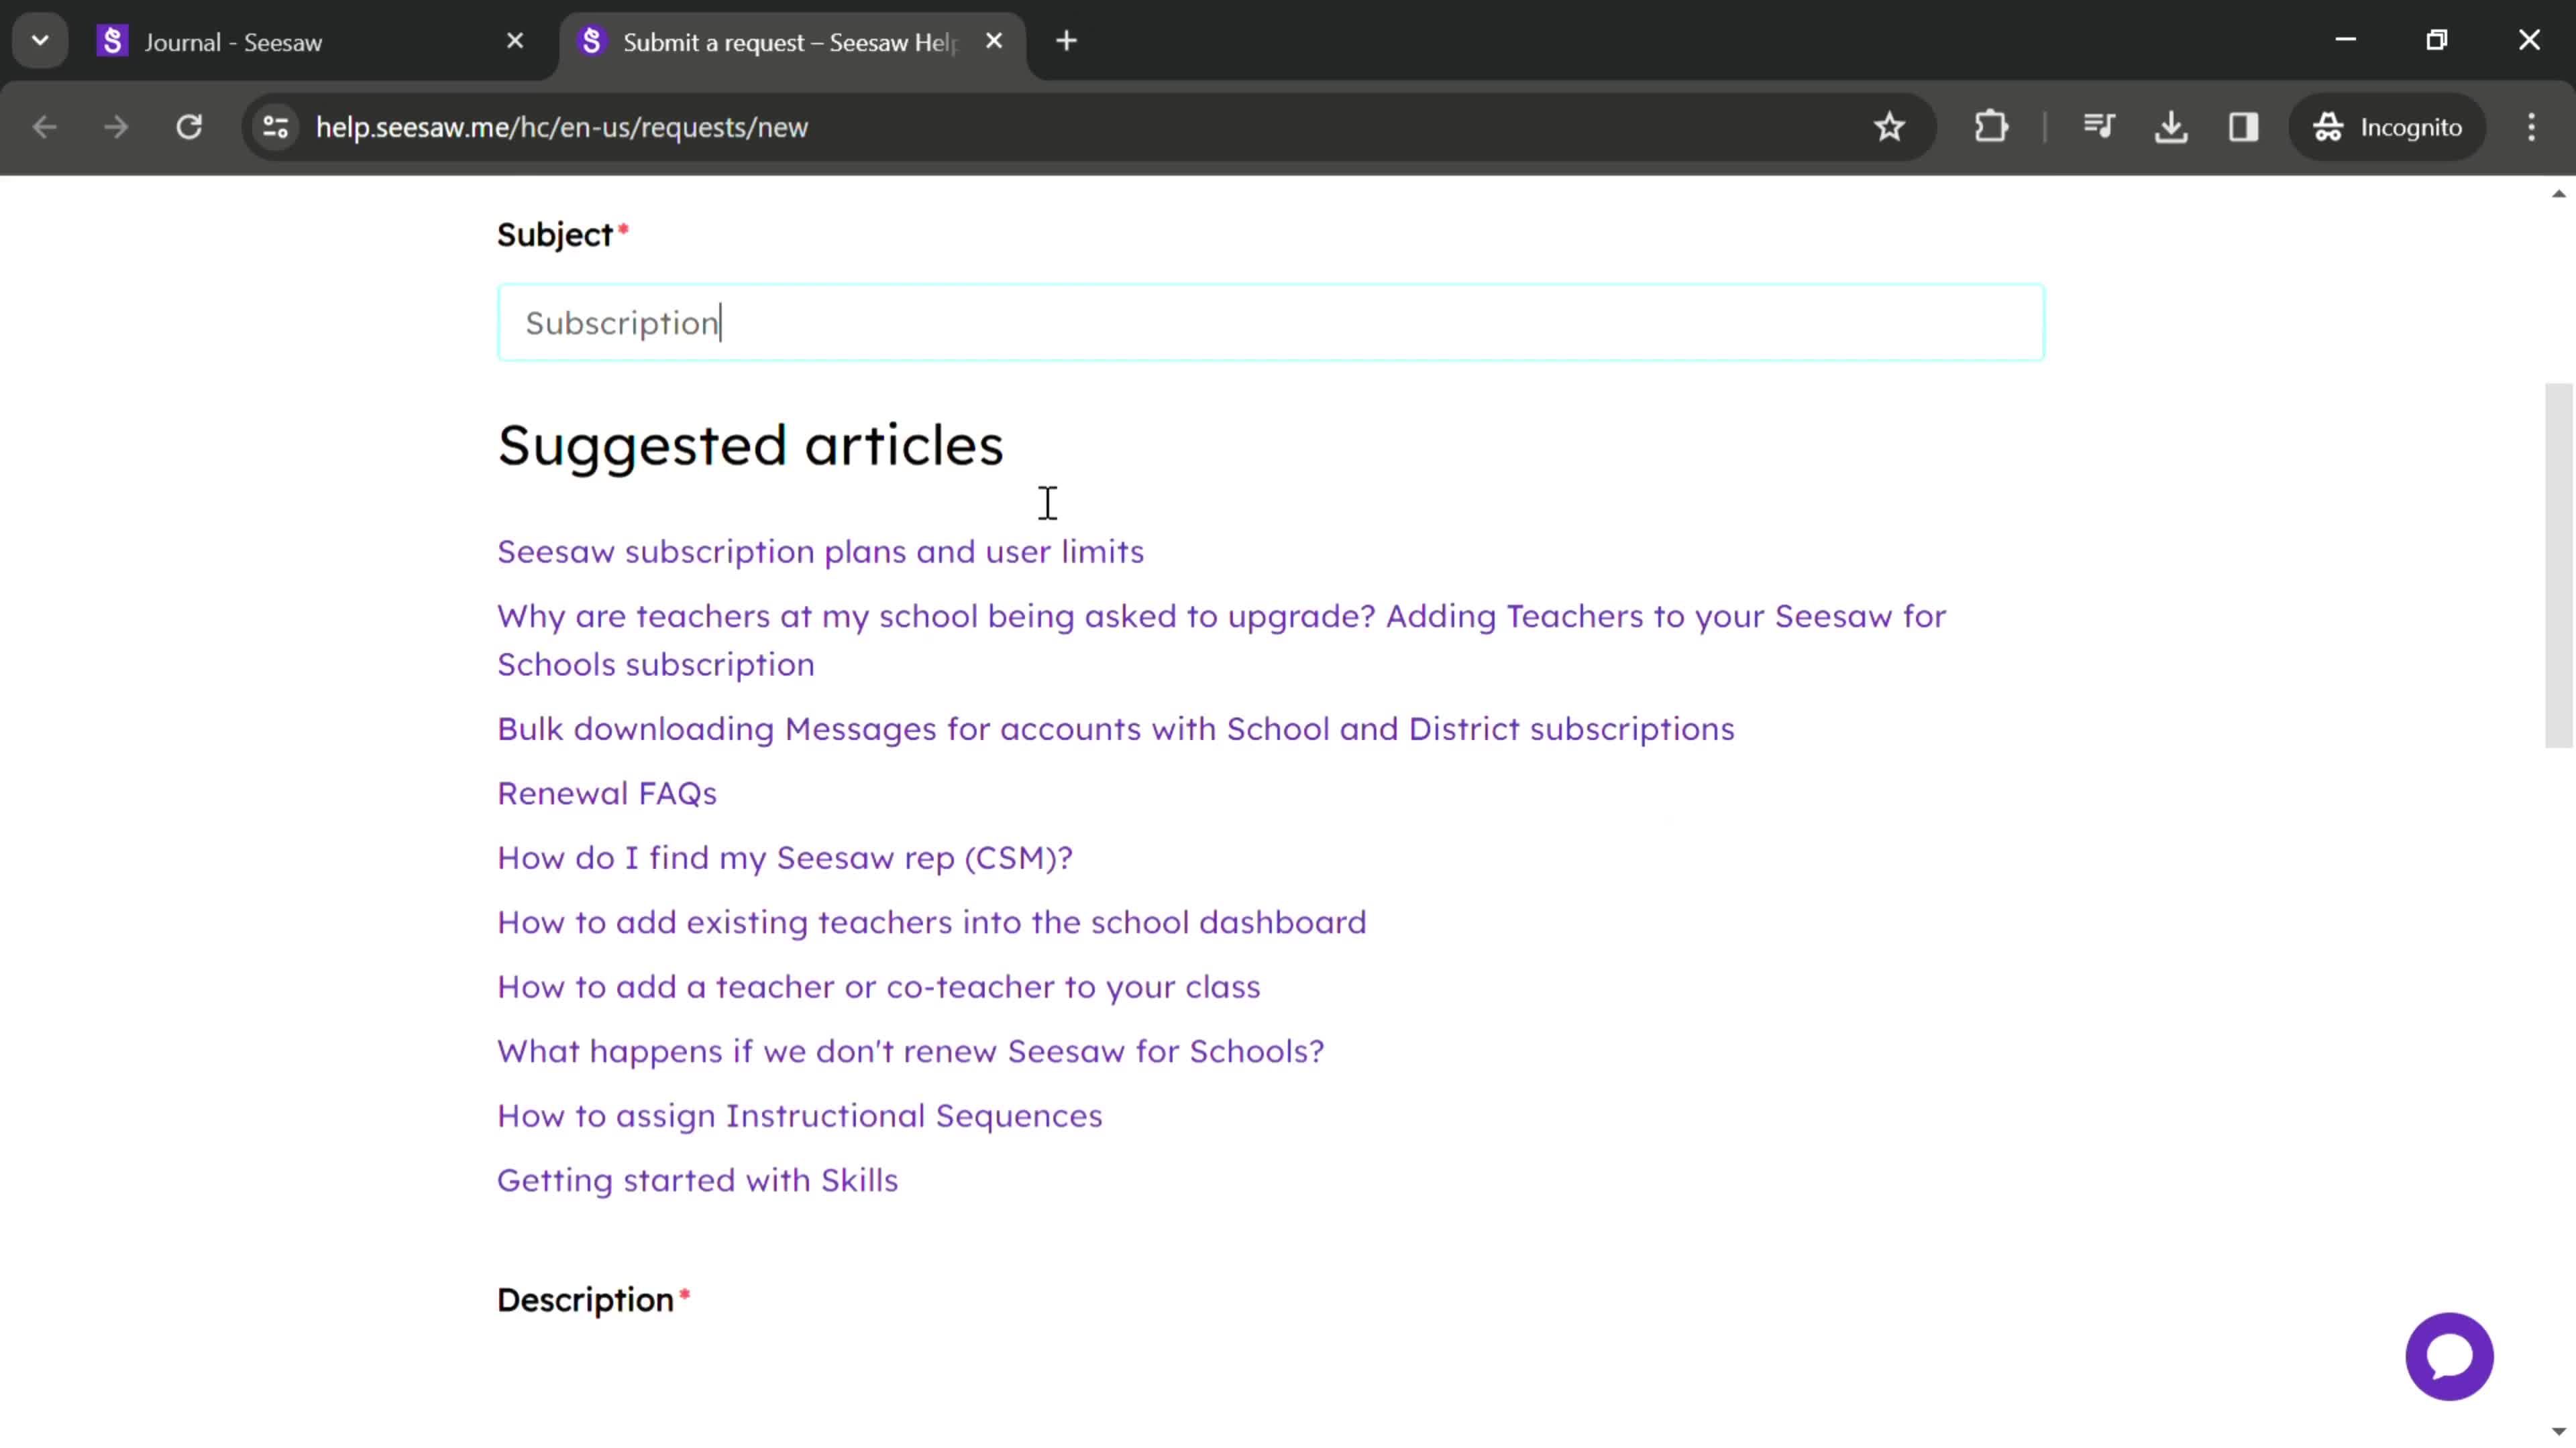Viewport: 2576px width, 1448px height.
Task: Click the scrollbar up arrow
Action: 2558,194
